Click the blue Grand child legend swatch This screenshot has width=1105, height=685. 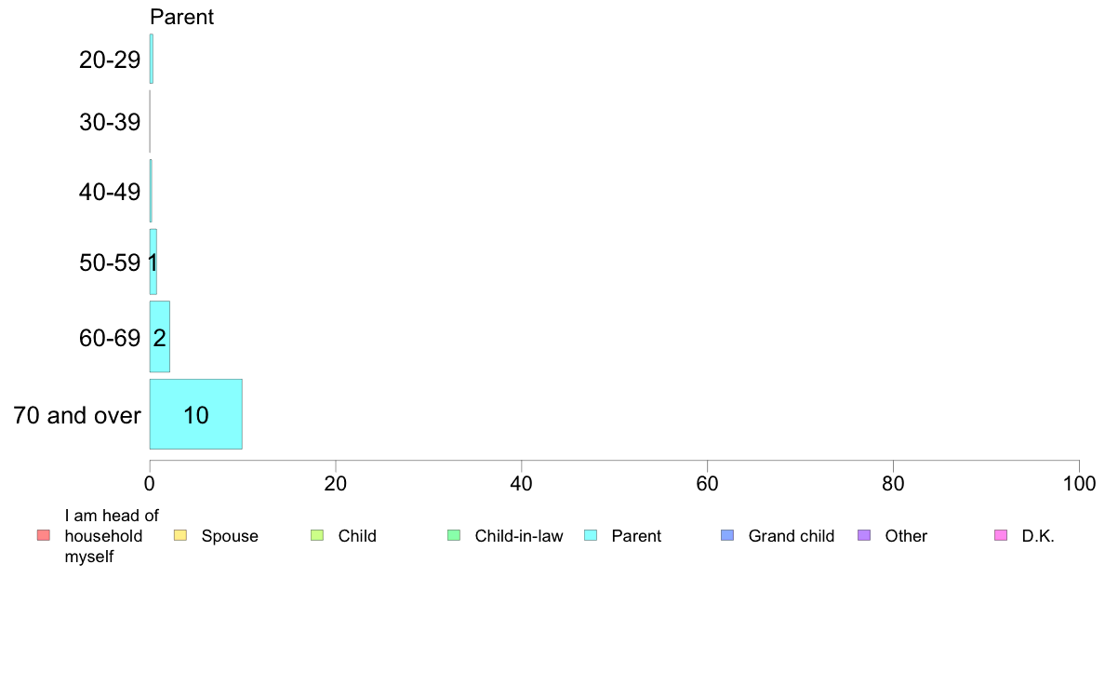pyautogui.click(x=727, y=535)
